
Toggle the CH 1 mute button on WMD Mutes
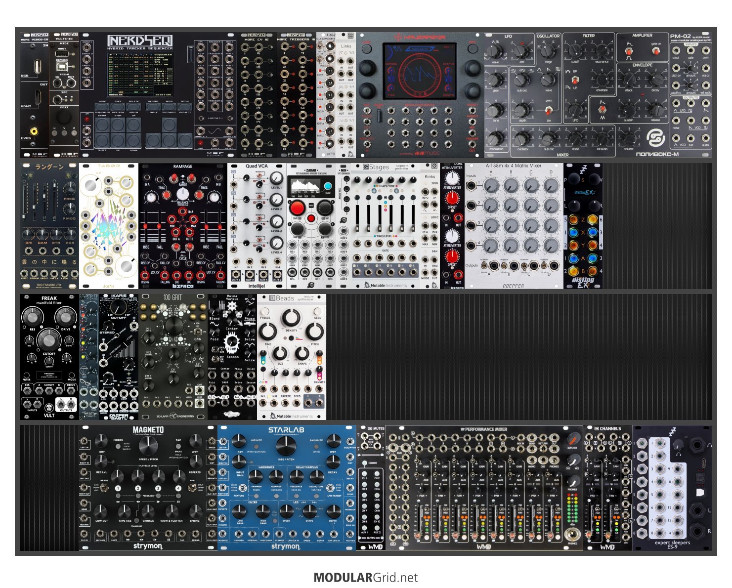tap(364, 474)
